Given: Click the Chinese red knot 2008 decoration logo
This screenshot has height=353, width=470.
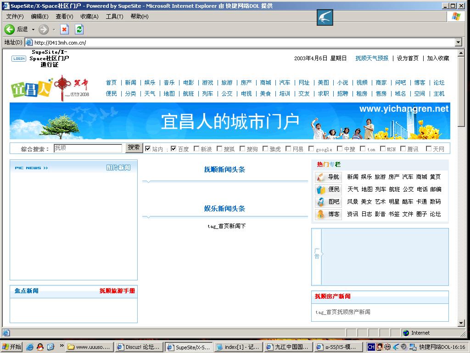Looking at the screenshot, I should tap(72, 88).
